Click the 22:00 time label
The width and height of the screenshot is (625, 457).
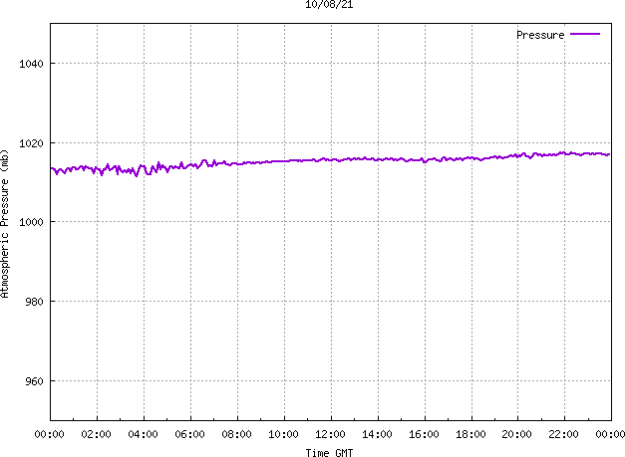tap(563, 434)
